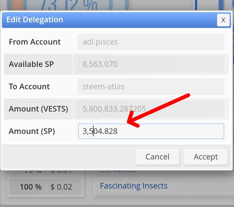Open the Fascinating Insects link
Viewport: 234px width, 207px height.
pos(133,186)
